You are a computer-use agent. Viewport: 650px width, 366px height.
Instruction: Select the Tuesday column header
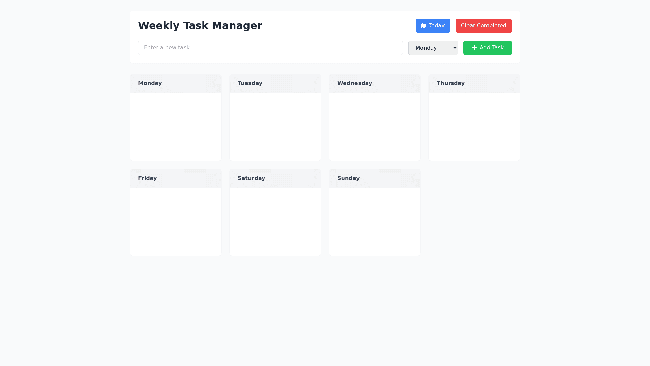coord(250,83)
